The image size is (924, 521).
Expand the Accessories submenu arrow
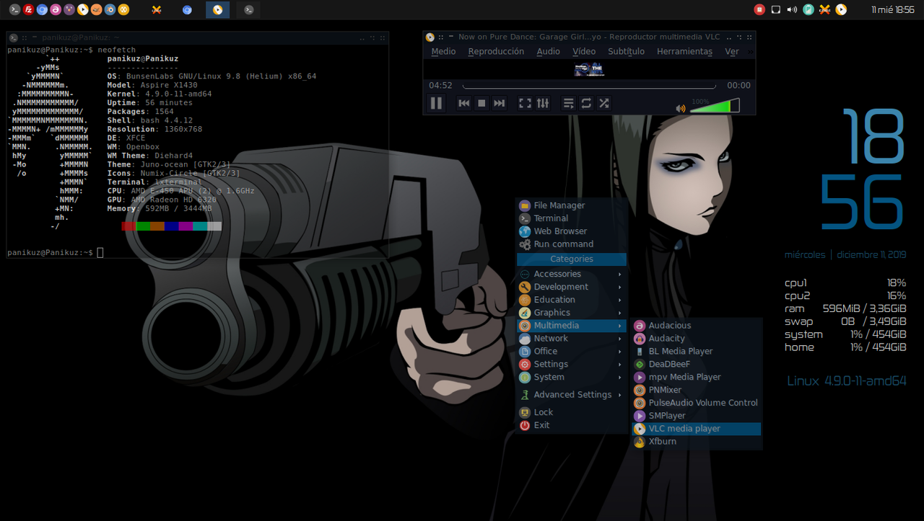tap(619, 274)
